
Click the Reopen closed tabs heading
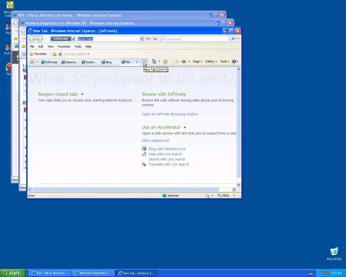tap(58, 94)
